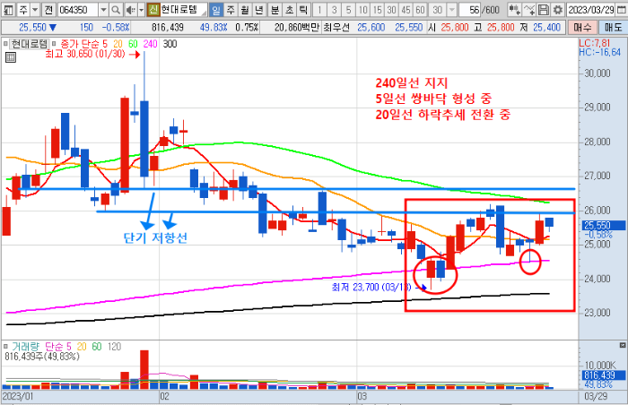The height and width of the screenshot is (405, 628).
Task: Click the bar count field showing 56
Action: [470, 10]
